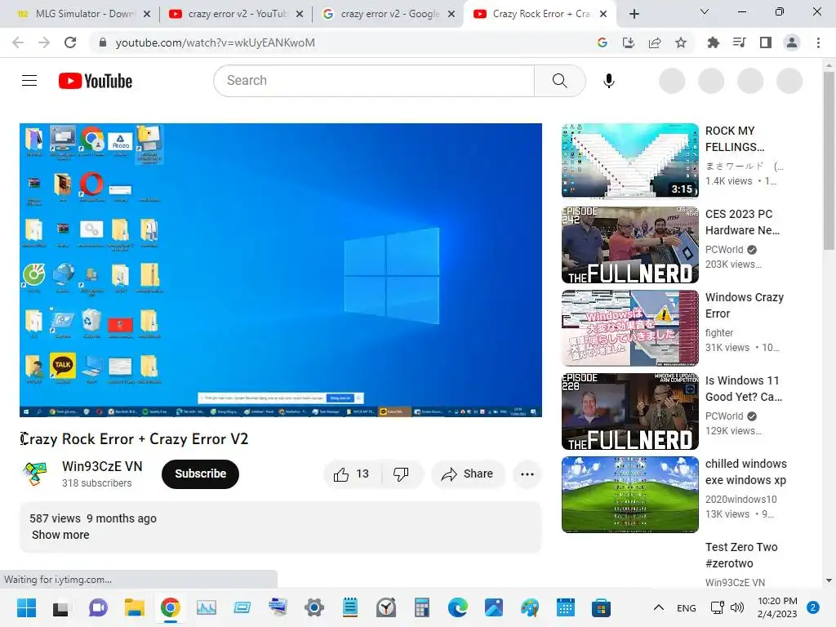
Task: Open File Explorer from taskbar
Action: tap(135, 607)
